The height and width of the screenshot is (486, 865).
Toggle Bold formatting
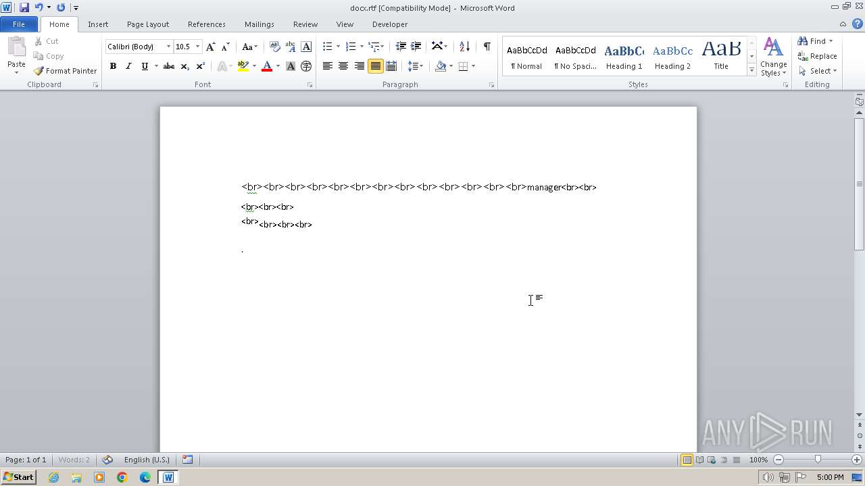point(113,66)
